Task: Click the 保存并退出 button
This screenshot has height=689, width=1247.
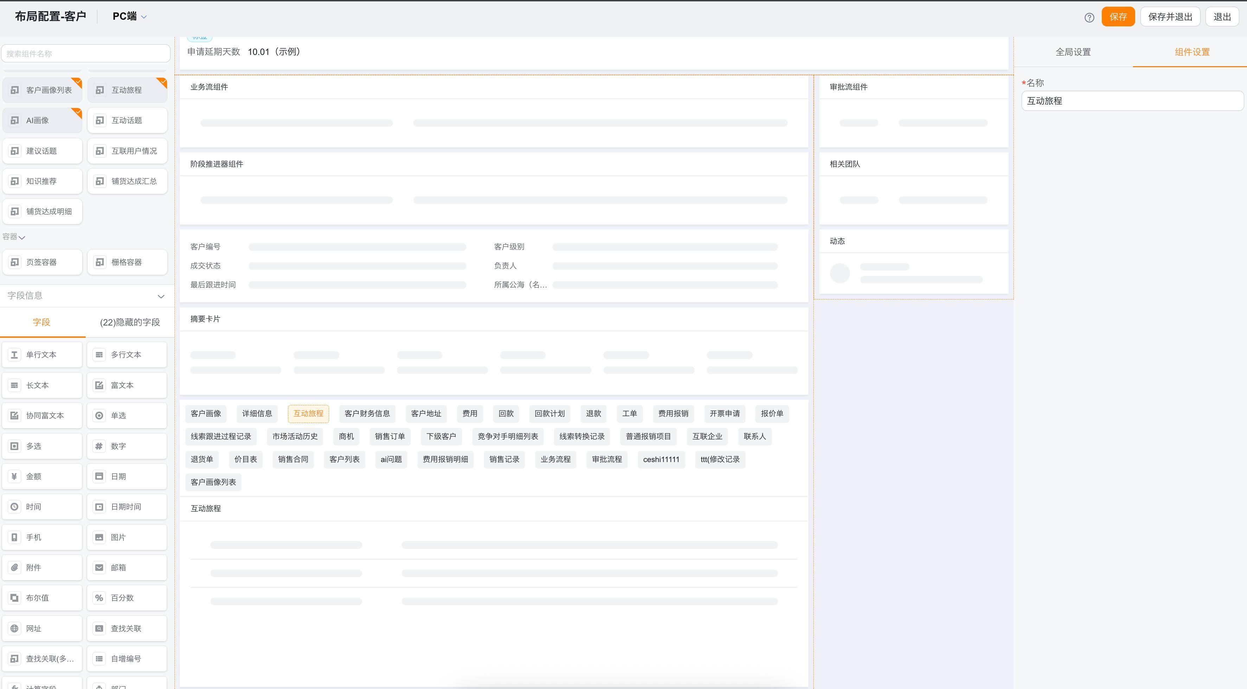Action: tap(1170, 17)
